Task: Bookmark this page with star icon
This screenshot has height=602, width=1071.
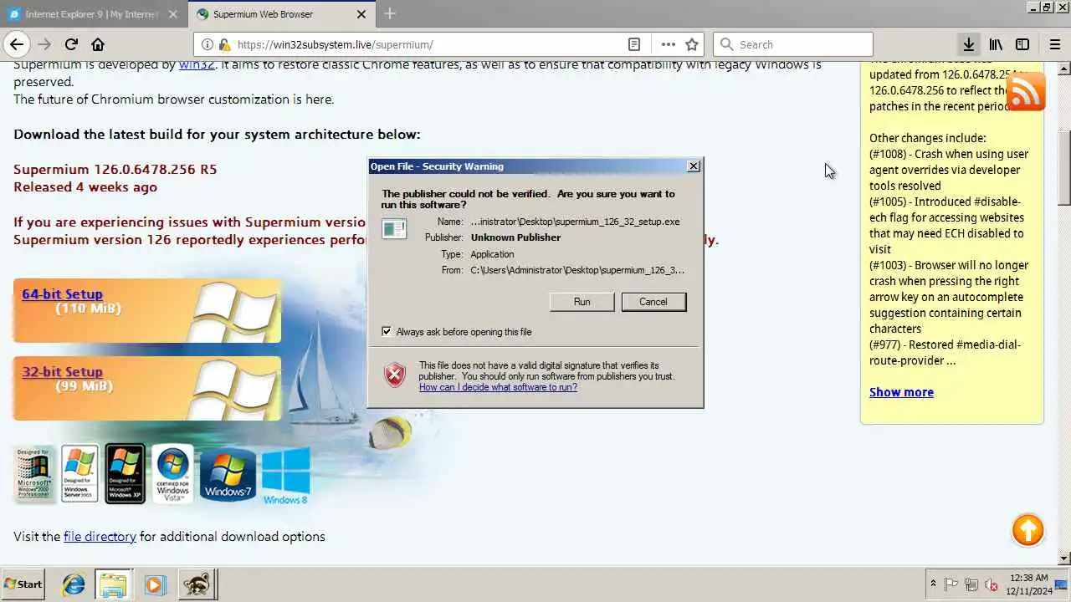Action: click(692, 44)
